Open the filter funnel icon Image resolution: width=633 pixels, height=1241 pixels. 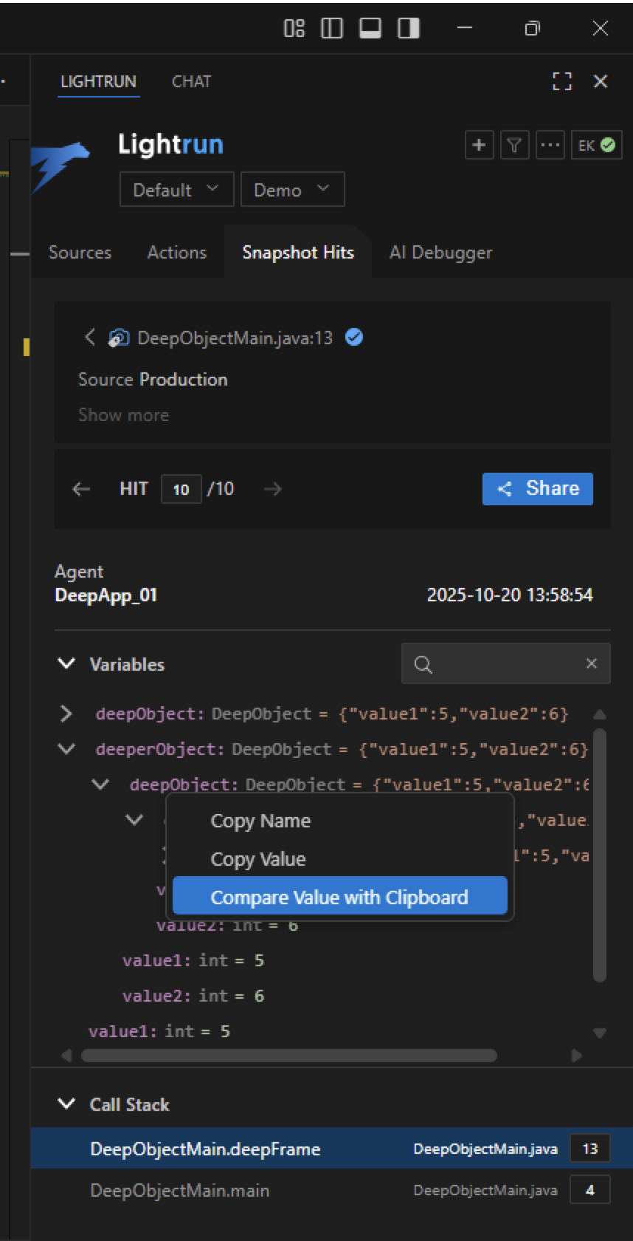click(514, 146)
